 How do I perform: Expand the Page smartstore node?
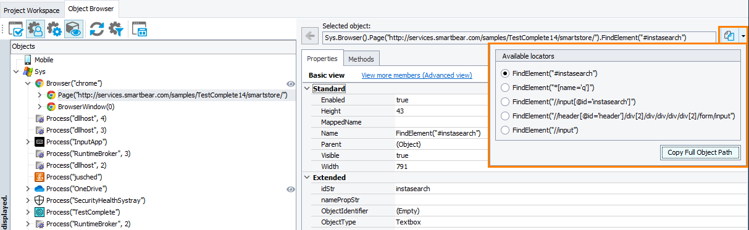(40, 95)
